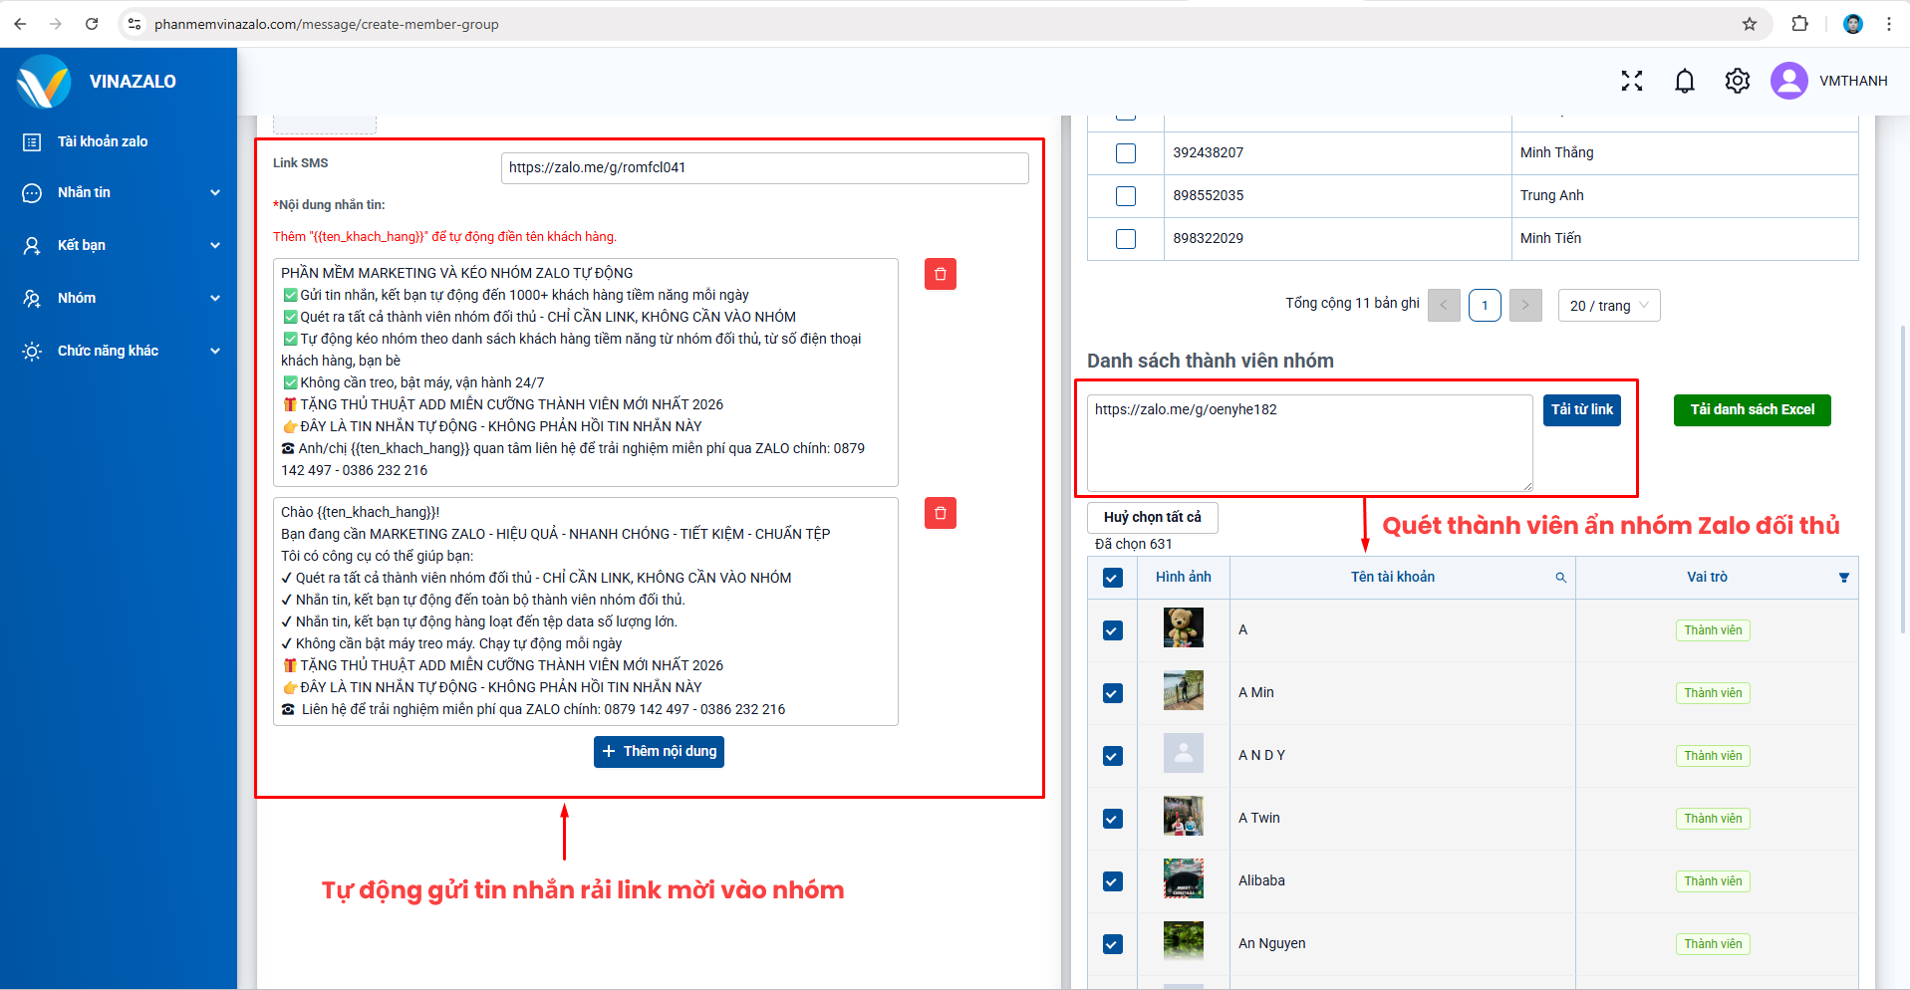Uncheck the member A Min checkbox
The width and height of the screenshot is (1910, 990).
[x=1113, y=693]
